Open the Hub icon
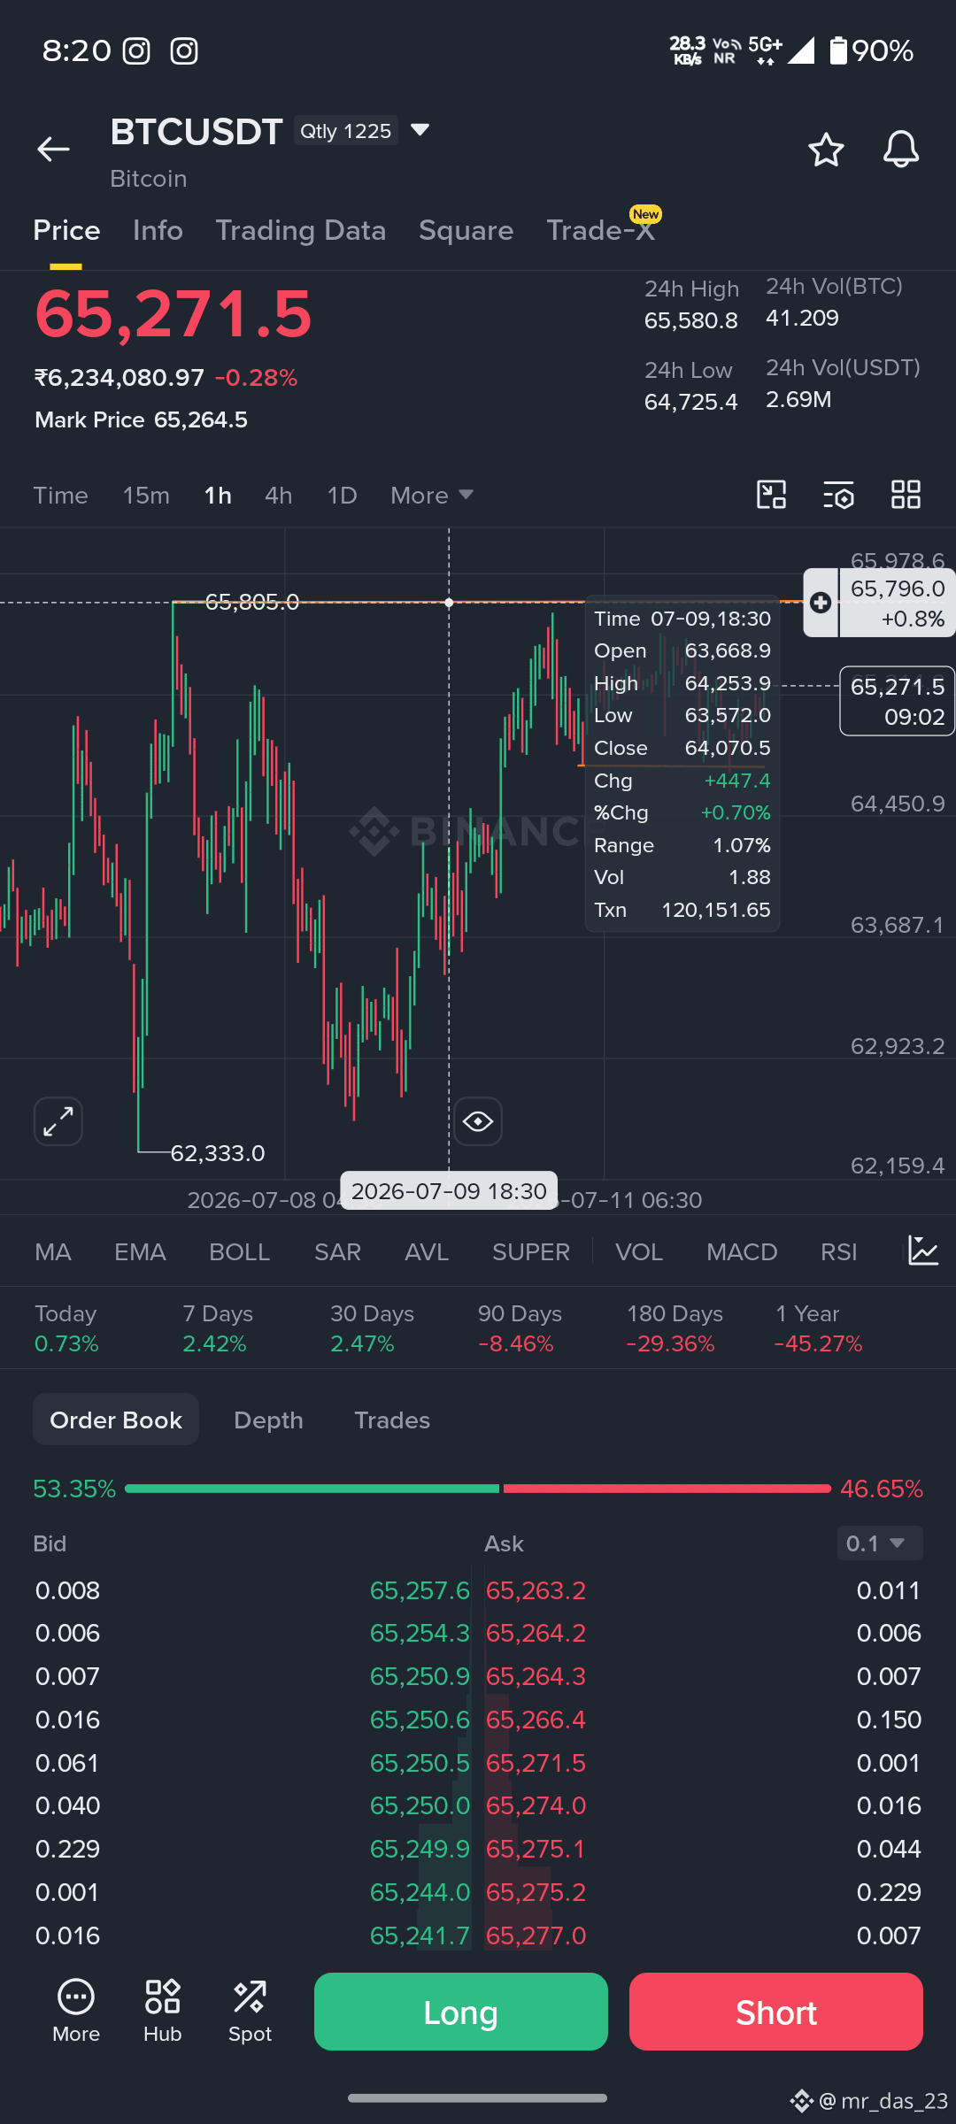This screenshot has width=956, height=2124. 163,2012
